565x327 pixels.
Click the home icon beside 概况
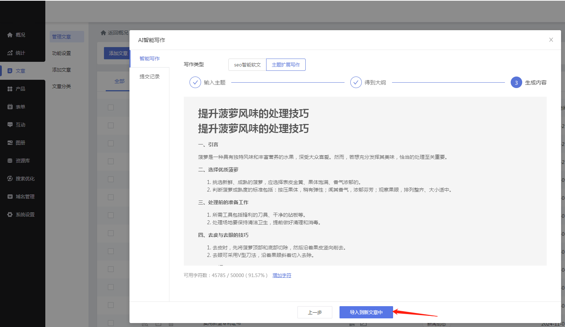coord(10,35)
